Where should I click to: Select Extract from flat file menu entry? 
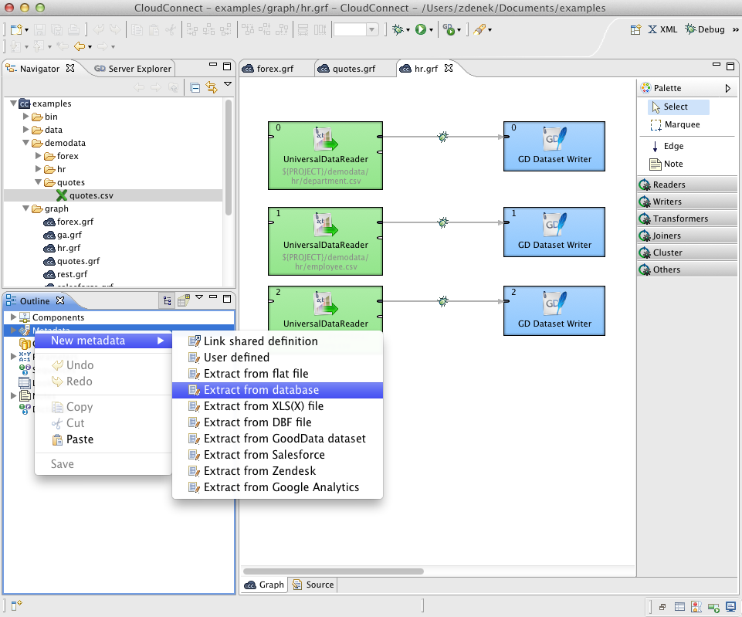tap(255, 374)
